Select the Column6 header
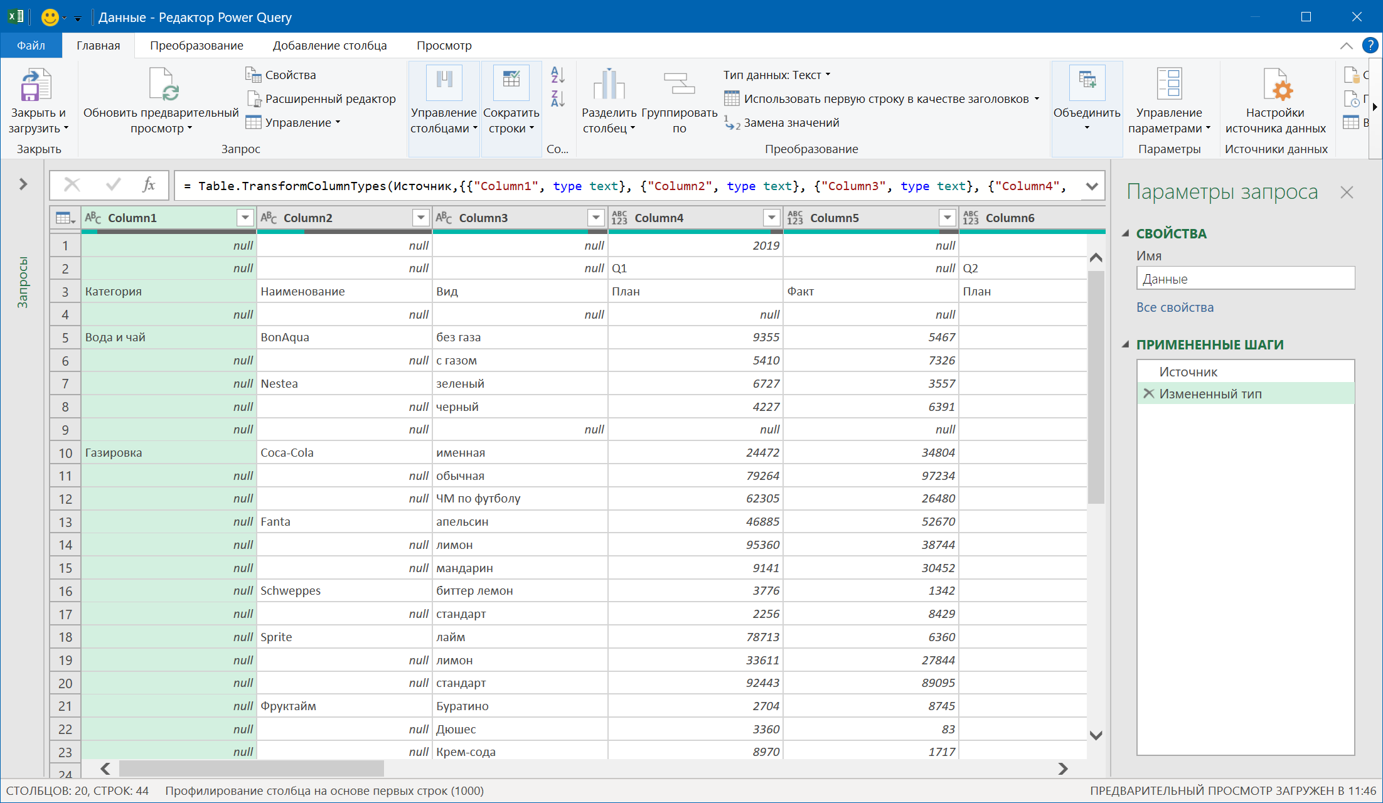The width and height of the screenshot is (1383, 803). click(1032, 218)
